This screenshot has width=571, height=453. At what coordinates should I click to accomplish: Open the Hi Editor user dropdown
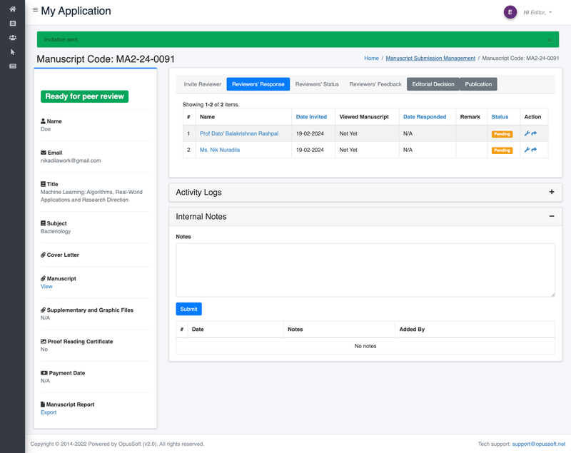[x=537, y=12]
